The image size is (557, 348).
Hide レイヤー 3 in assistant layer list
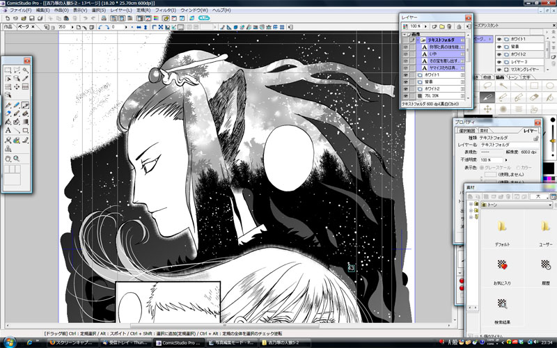[x=499, y=62]
